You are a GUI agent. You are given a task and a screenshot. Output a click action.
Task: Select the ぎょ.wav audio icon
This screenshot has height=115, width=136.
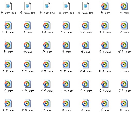pyautogui.click(x=105, y=64)
